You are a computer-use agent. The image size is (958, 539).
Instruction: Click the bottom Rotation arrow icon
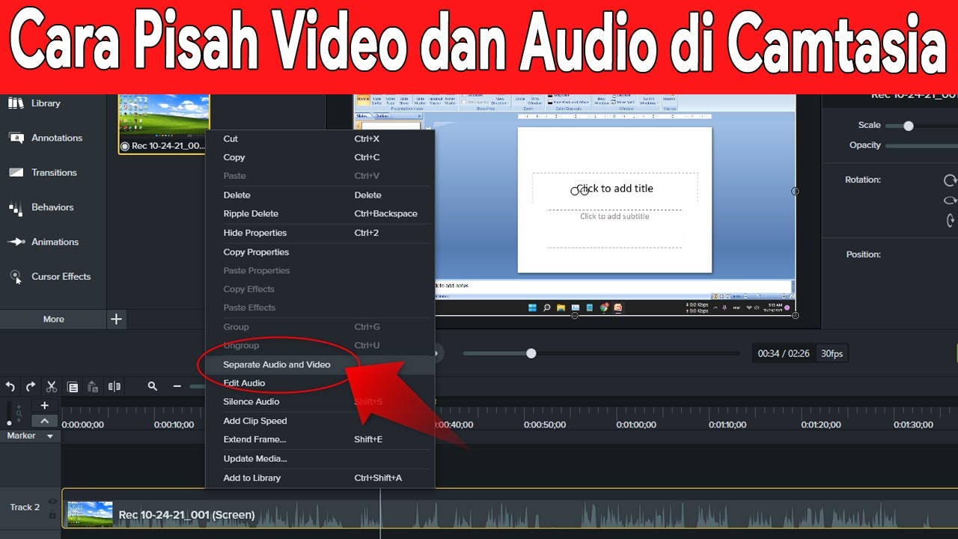coord(951,220)
